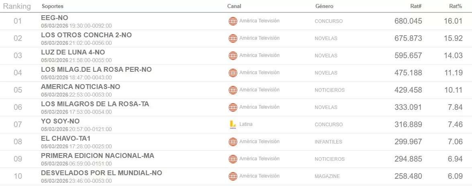Viewport: 472px width, 186px height.
Task: Click the channel logo for DESVELADOS POR EL MUNDIAL-NO
Action: [x=233, y=176]
